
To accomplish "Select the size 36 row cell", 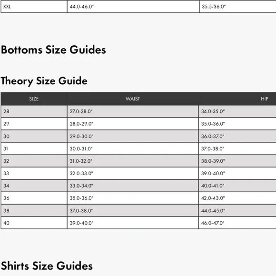I will pos(34,198).
